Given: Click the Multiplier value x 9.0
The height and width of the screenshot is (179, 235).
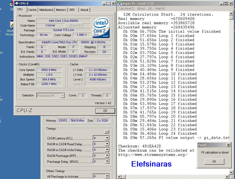Looking at the screenshot, I should (49, 75).
